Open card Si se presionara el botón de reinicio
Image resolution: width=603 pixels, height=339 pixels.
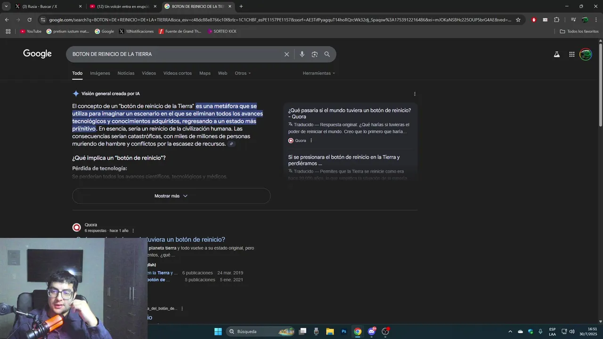344,160
